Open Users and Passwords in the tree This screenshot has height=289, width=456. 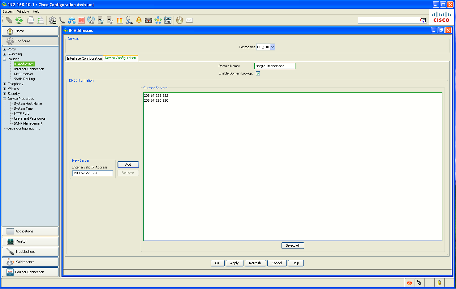[x=30, y=118]
